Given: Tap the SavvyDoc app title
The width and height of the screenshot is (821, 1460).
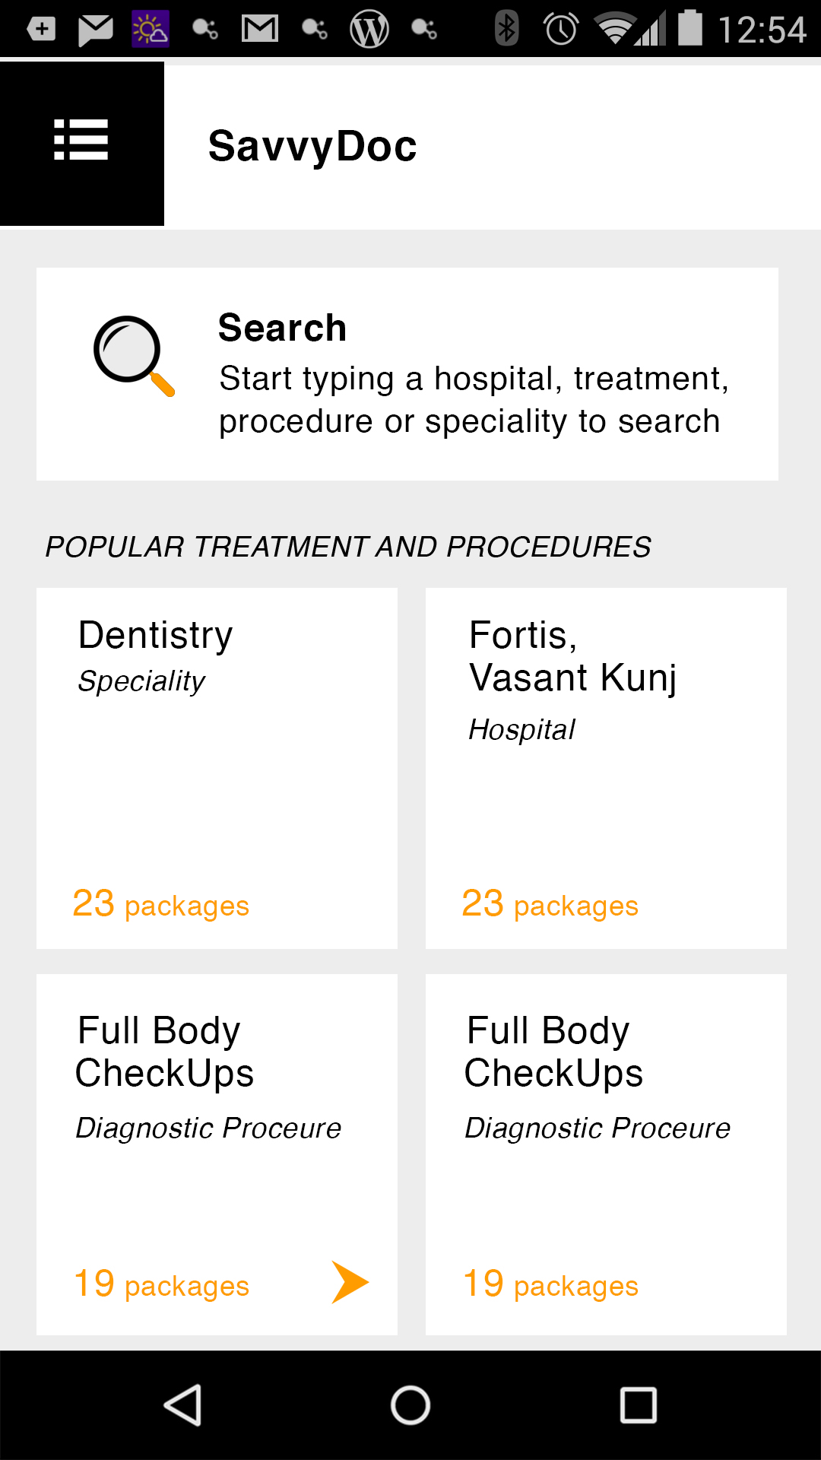Looking at the screenshot, I should click(x=312, y=146).
